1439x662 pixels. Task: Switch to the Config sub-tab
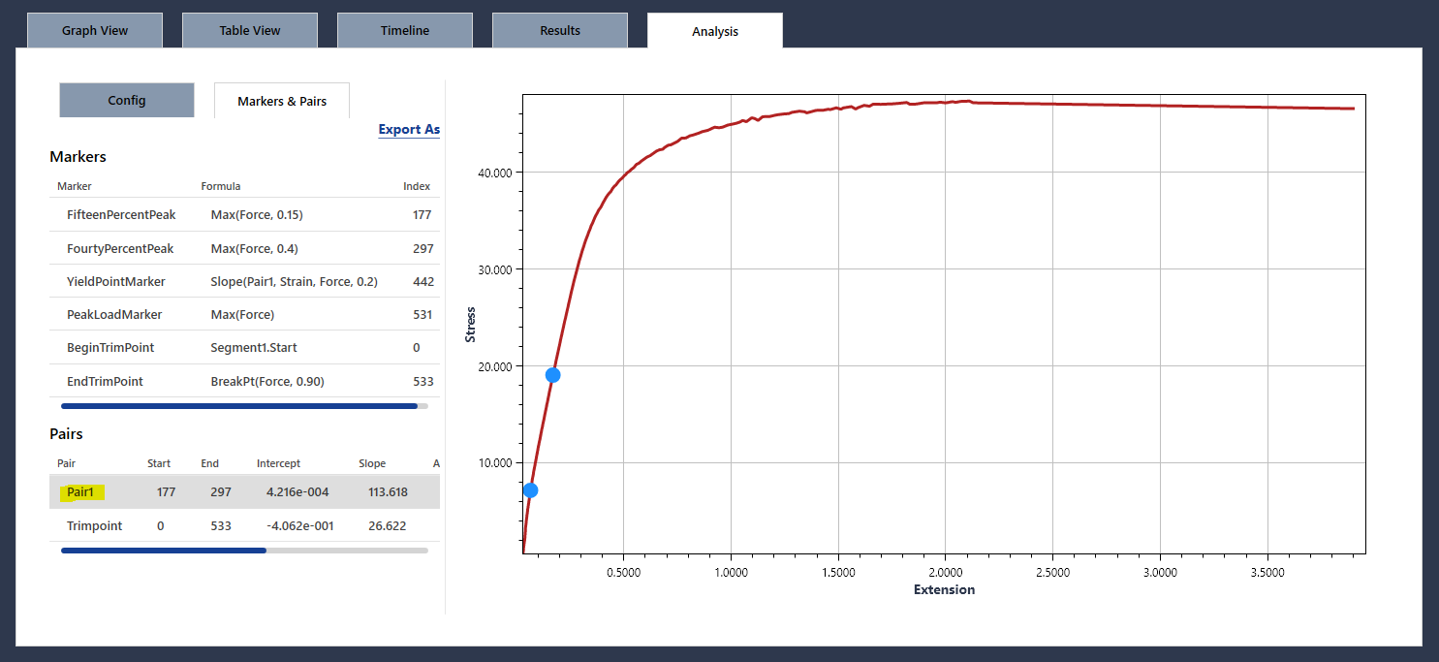tap(127, 100)
